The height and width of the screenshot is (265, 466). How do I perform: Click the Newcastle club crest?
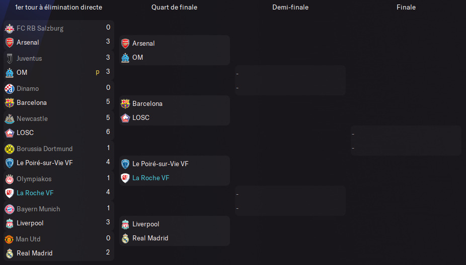9,118
